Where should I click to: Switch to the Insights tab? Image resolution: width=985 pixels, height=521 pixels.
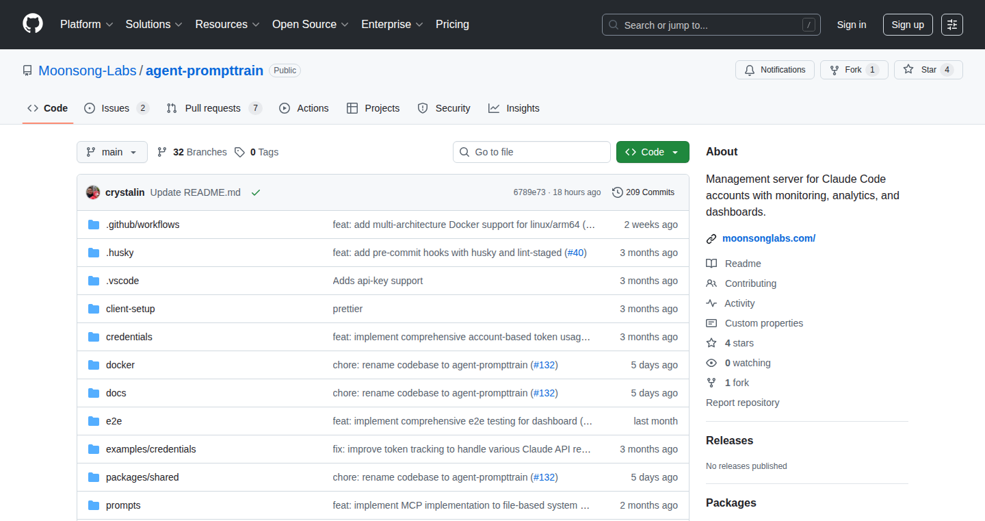(x=514, y=108)
